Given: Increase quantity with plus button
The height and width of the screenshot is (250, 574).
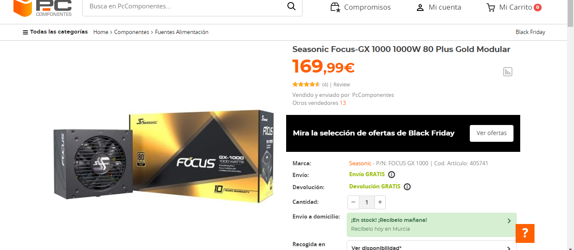Looking at the screenshot, I should 380,202.
